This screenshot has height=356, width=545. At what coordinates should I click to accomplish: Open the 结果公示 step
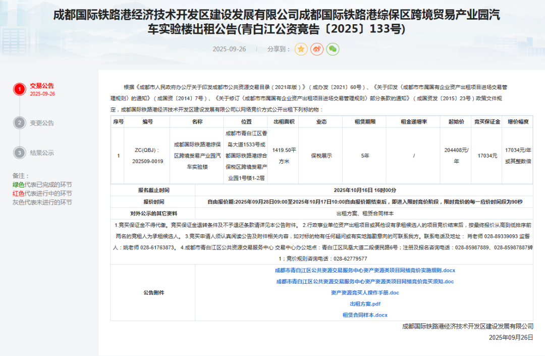click(x=42, y=152)
